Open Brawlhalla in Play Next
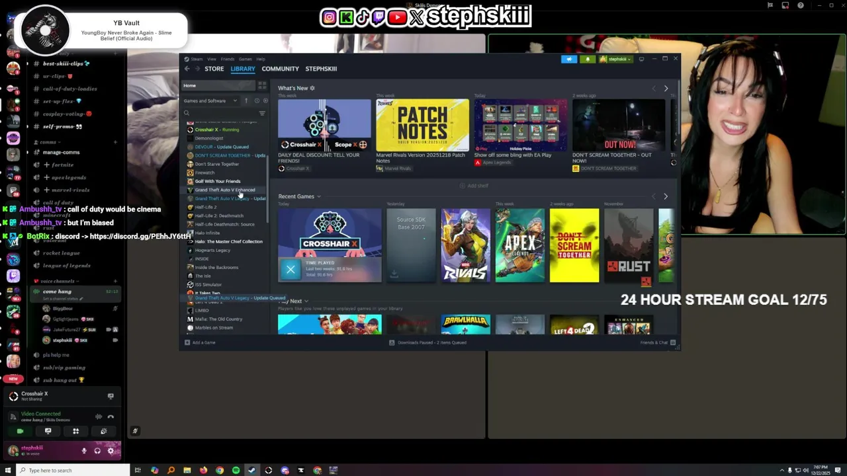The height and width of the screenshot is (476, 847). (465, 324)
